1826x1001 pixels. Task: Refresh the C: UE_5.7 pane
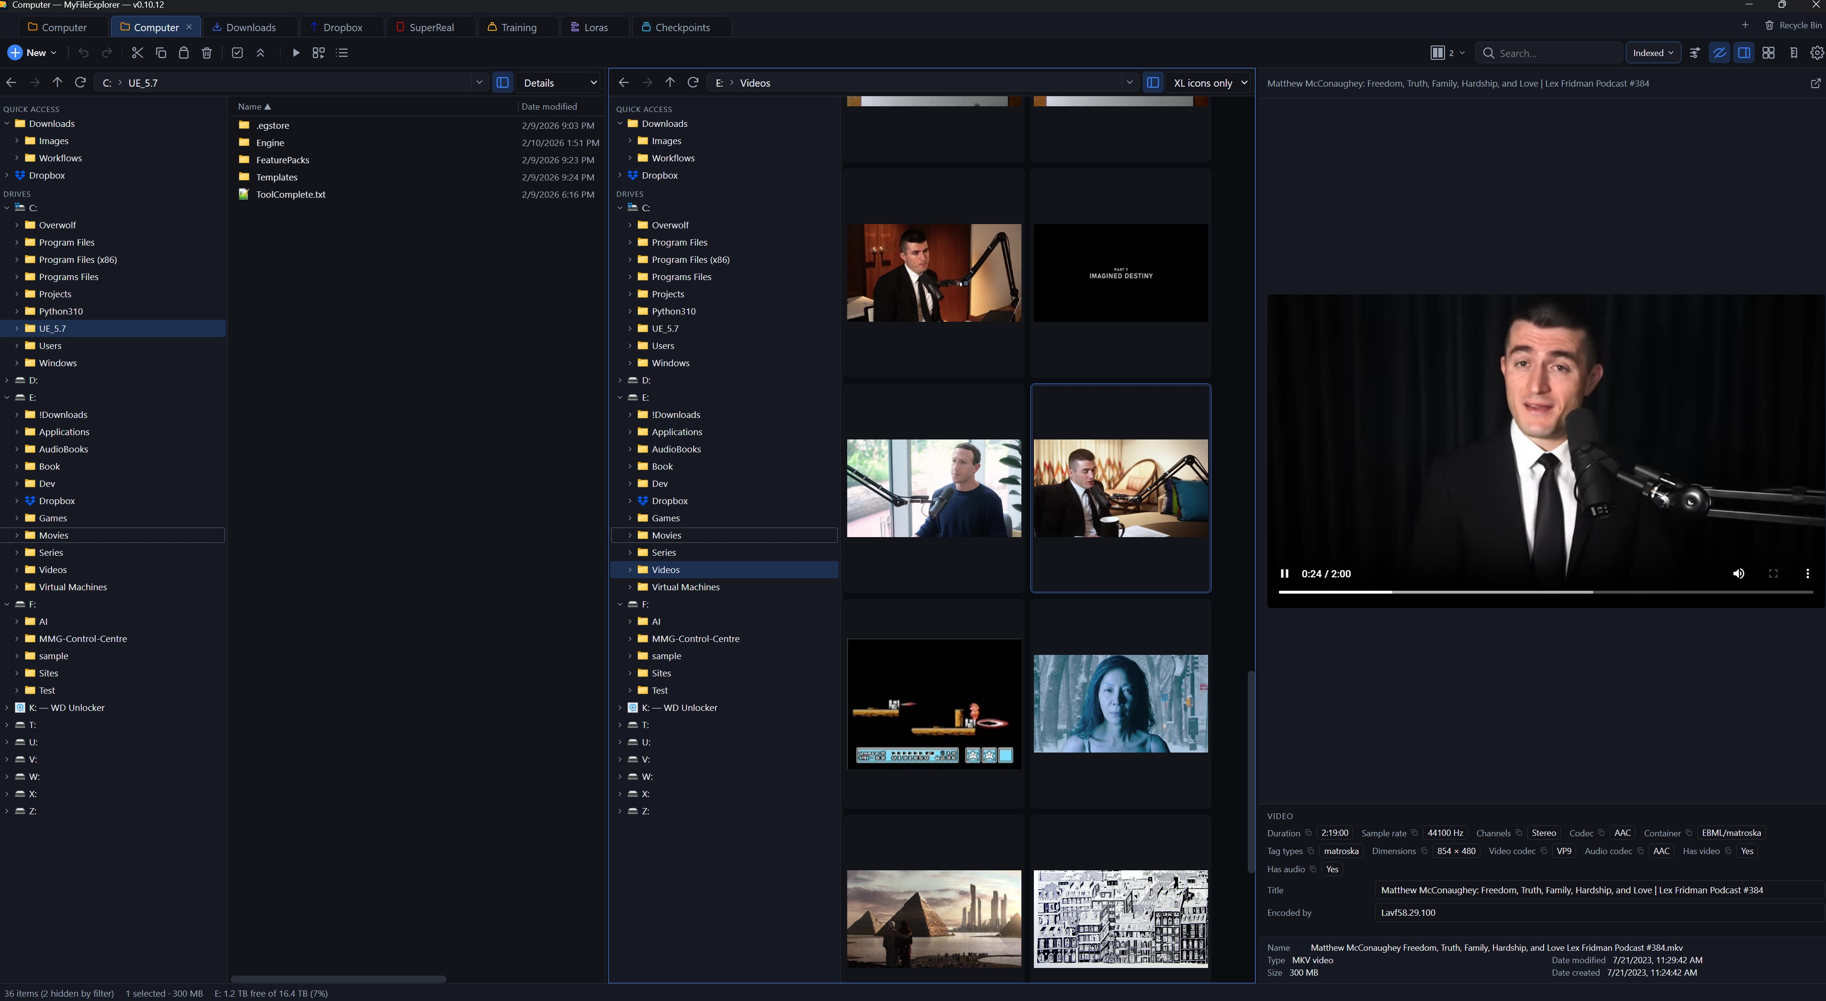pyautogui.click(x=81, y=82)
